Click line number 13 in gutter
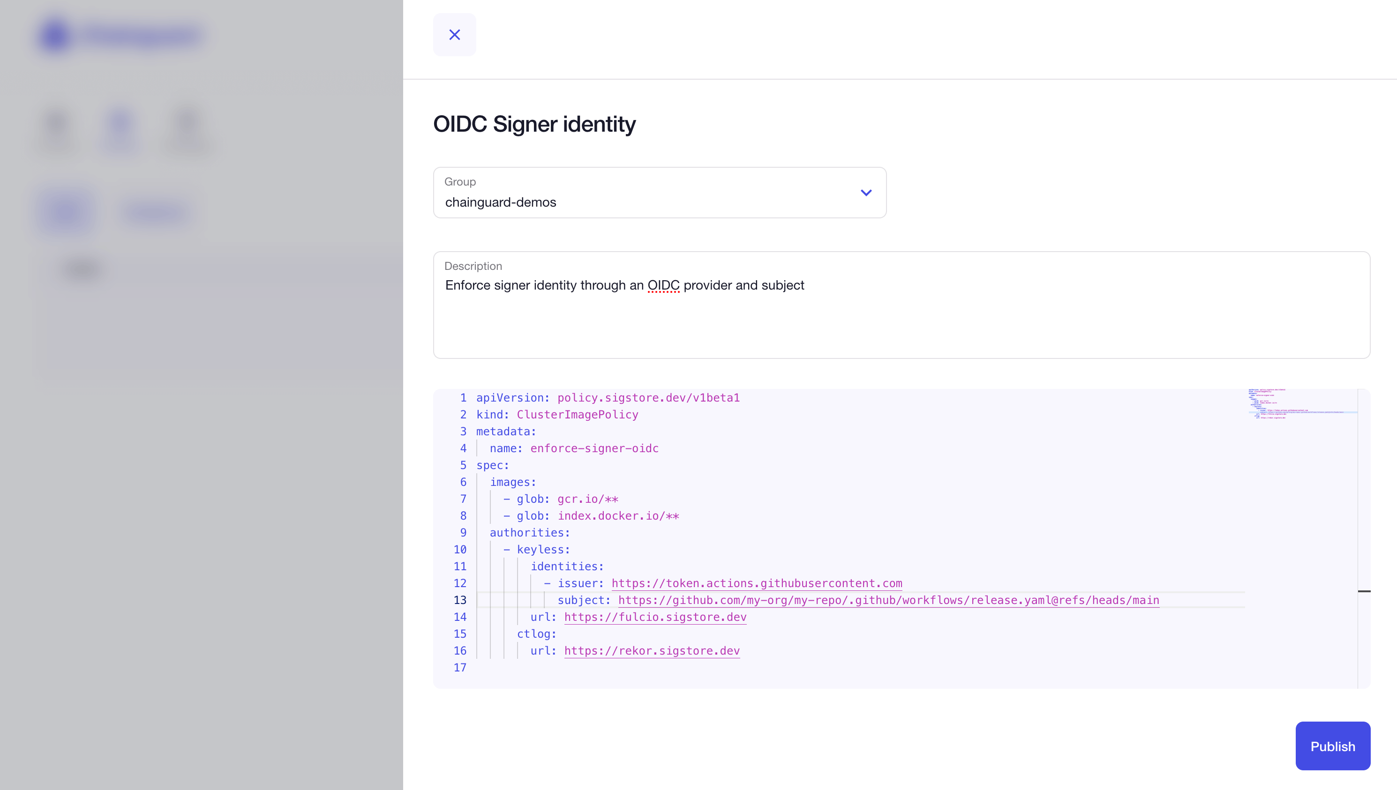The height and width of the screenshot is (790, 1397). click(x=460, y=600)
